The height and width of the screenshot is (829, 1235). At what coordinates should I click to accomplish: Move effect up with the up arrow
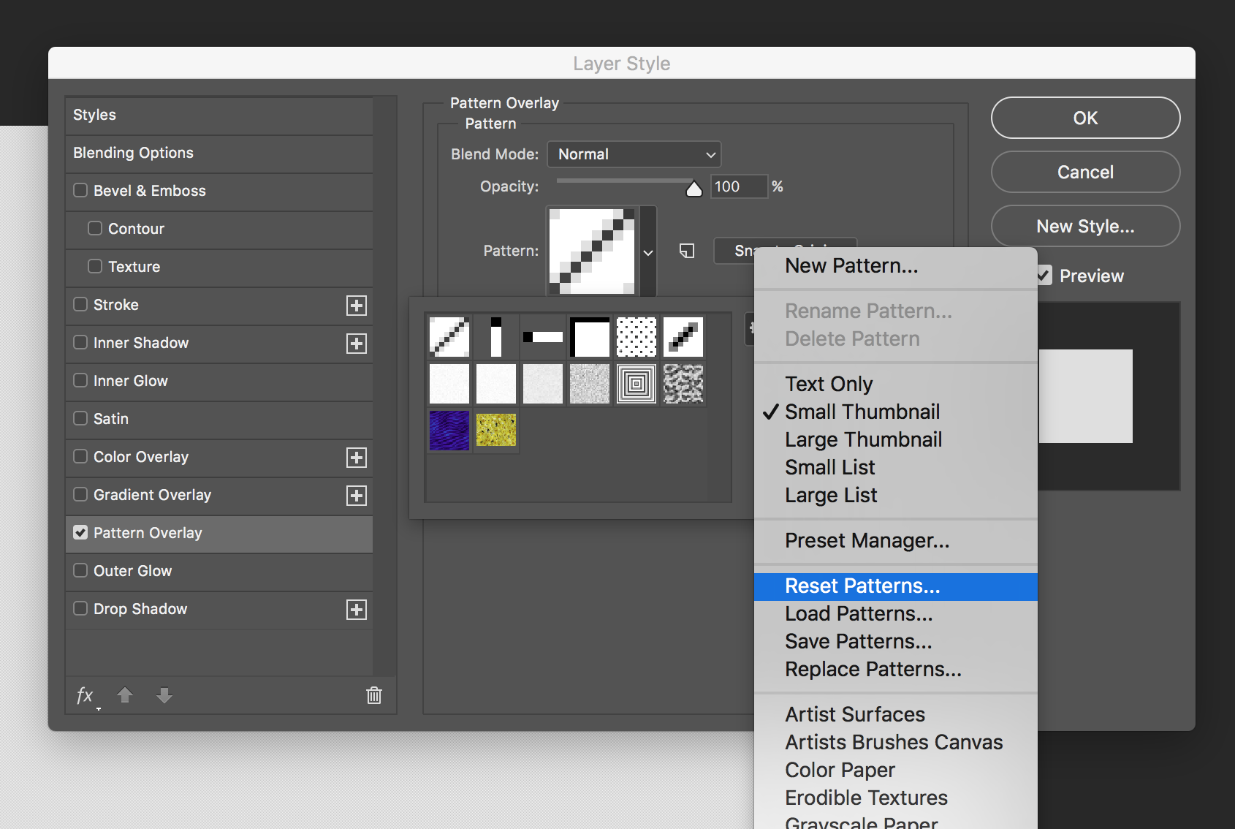click(125, 695)
